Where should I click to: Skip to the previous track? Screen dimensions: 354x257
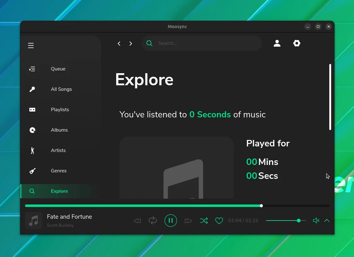pos(137,221)
